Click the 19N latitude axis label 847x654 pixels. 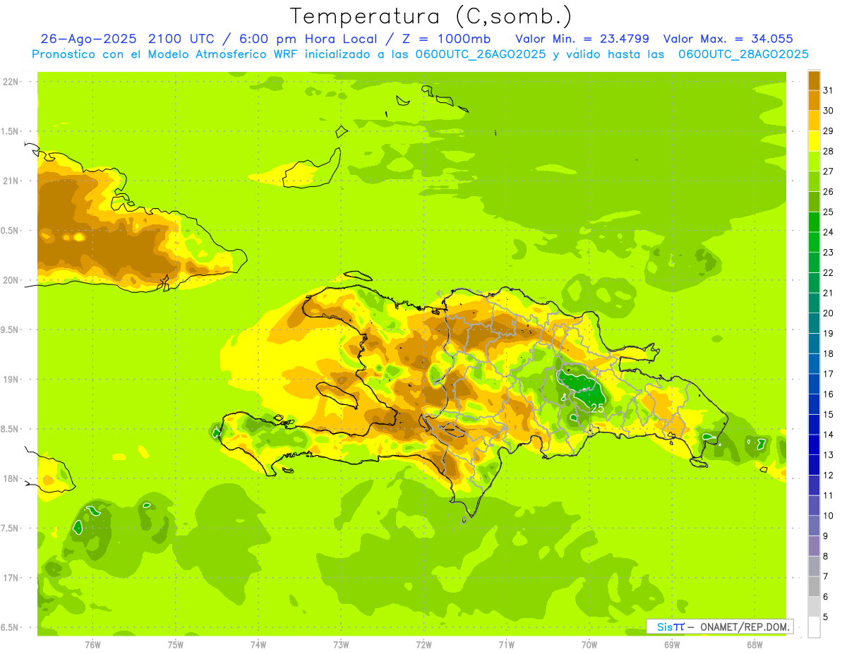(x=11, y=379)
